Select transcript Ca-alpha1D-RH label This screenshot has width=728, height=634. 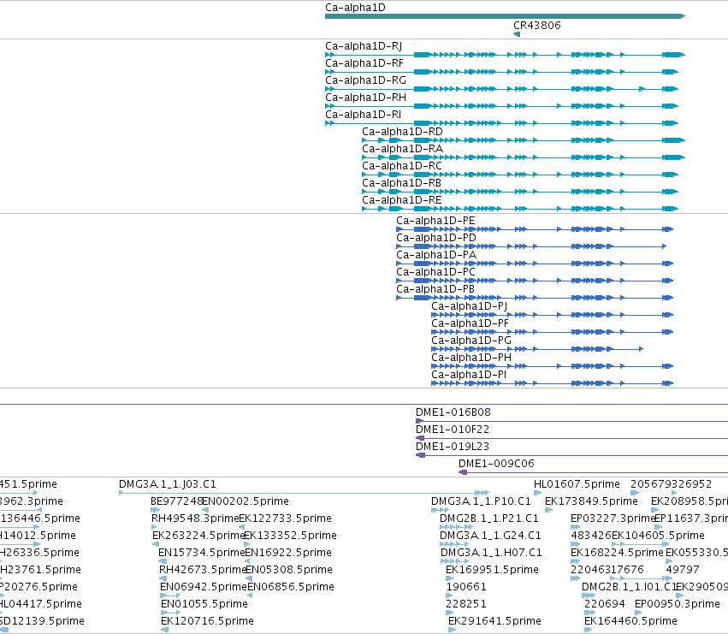(x=365, y=98)
